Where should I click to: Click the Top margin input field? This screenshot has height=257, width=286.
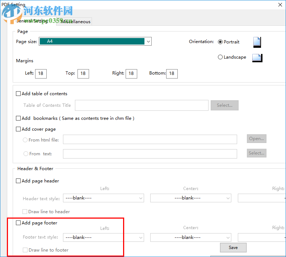coord(83,74)
